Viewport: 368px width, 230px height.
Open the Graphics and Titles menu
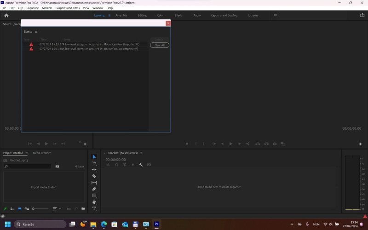(67, 8)
